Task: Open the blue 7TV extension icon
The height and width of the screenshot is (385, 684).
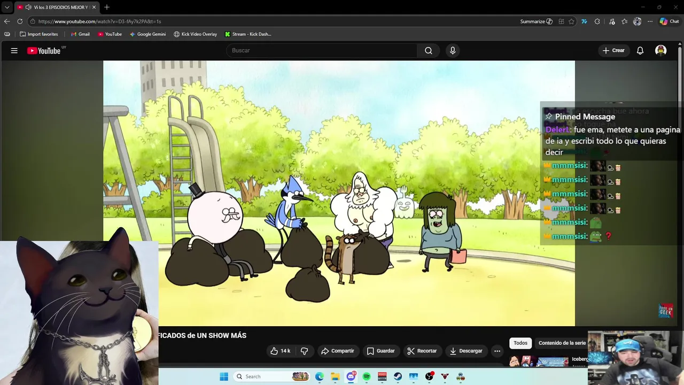Action: point(584,21)
